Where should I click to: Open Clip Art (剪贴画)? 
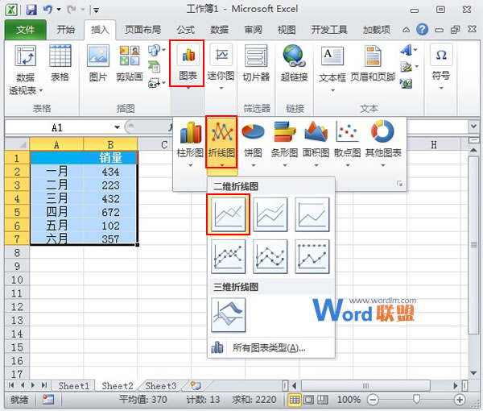(130, 63)
